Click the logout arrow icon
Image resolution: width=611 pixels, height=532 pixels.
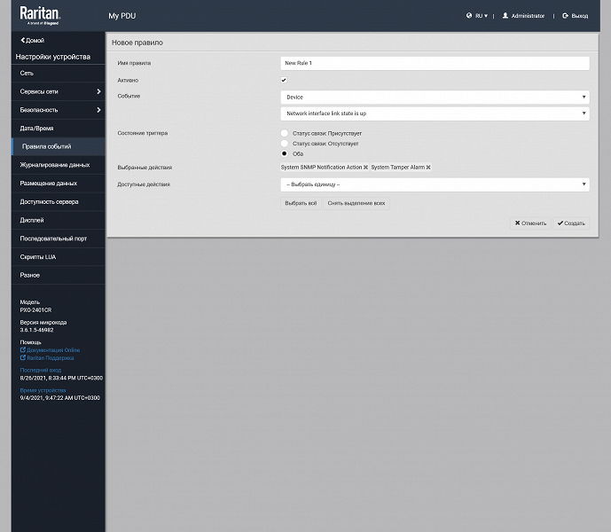[565, 16]
